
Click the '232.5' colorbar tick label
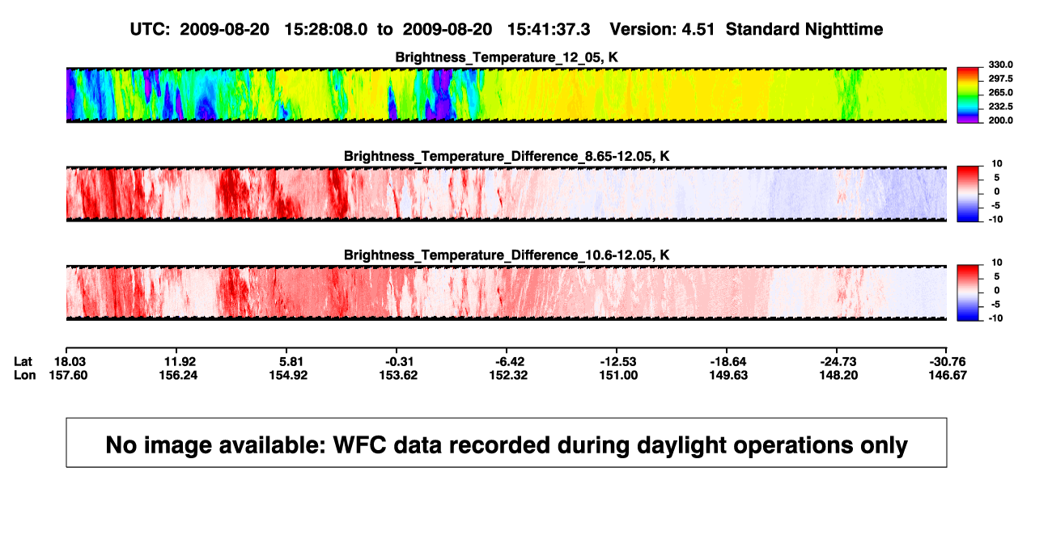pos(1000,107)
